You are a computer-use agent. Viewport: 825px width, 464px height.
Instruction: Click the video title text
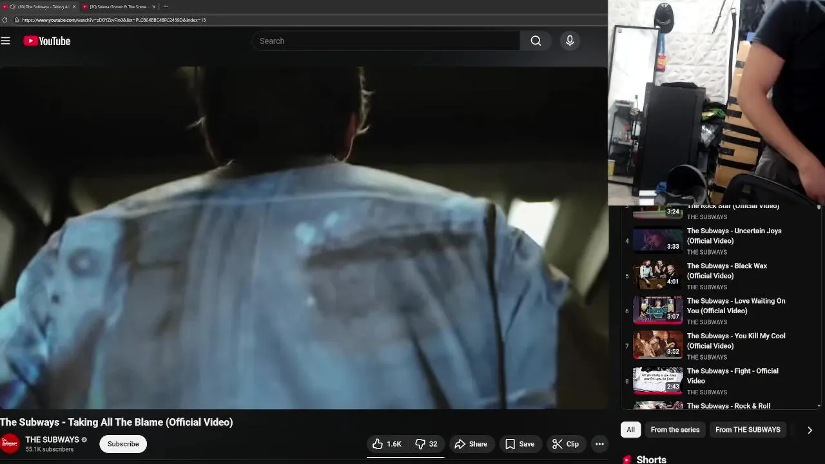117,422
